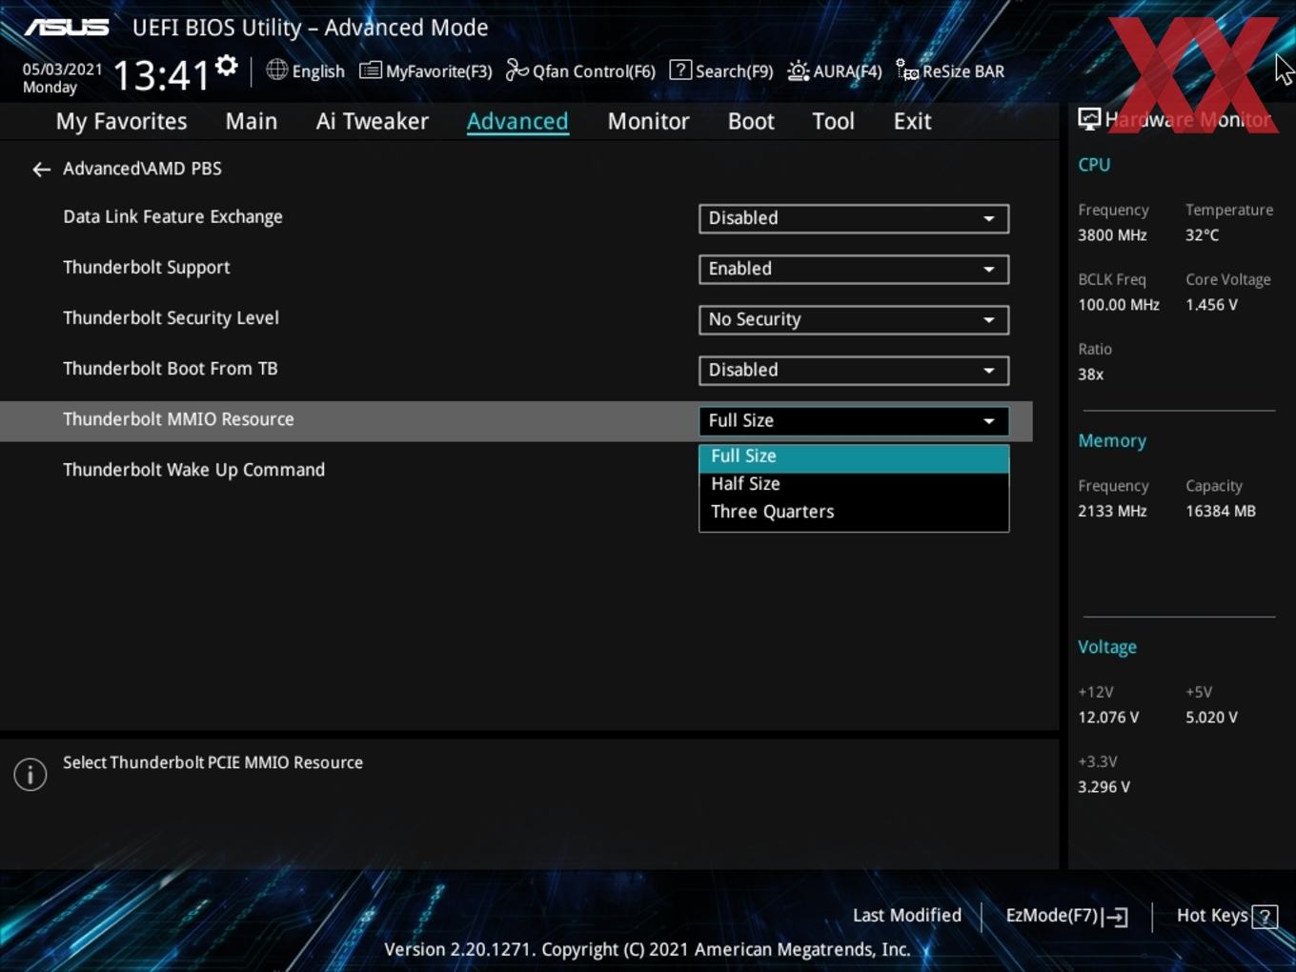This screenshot has height=972, width=1296.
Task: Click the settings gear next to the clock
Action: click(226, 66)
